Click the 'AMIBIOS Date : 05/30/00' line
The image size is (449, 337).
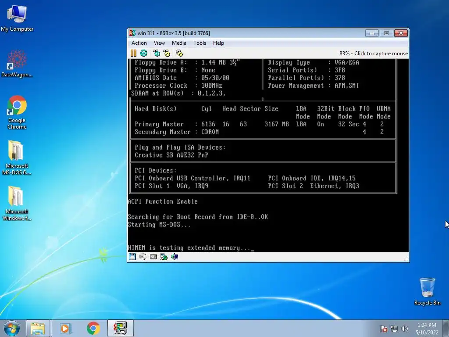click(182, 78)
